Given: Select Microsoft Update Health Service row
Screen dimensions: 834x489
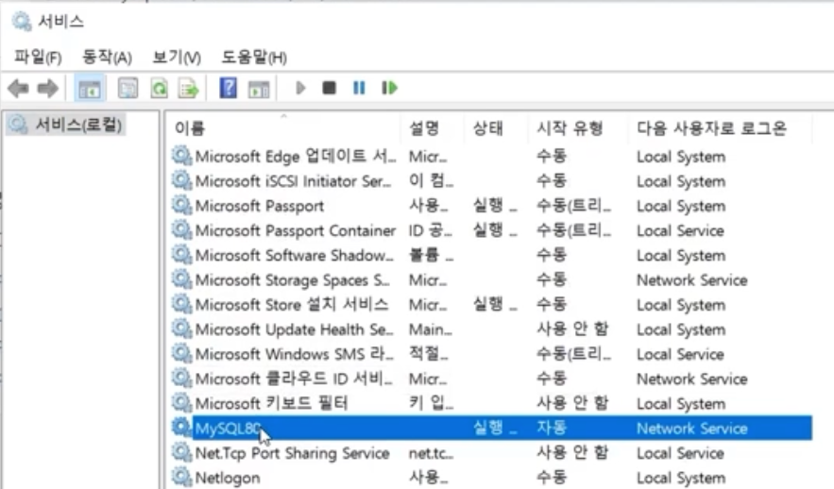Looking at the screenshot, I should (x=491, y=329).
